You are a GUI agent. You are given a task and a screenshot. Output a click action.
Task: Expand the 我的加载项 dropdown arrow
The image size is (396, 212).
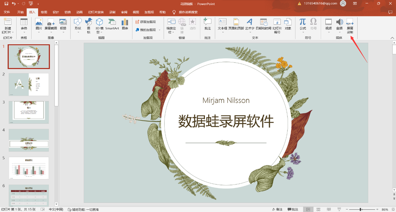point(159,30)
